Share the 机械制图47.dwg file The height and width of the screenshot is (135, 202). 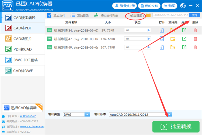184,39
